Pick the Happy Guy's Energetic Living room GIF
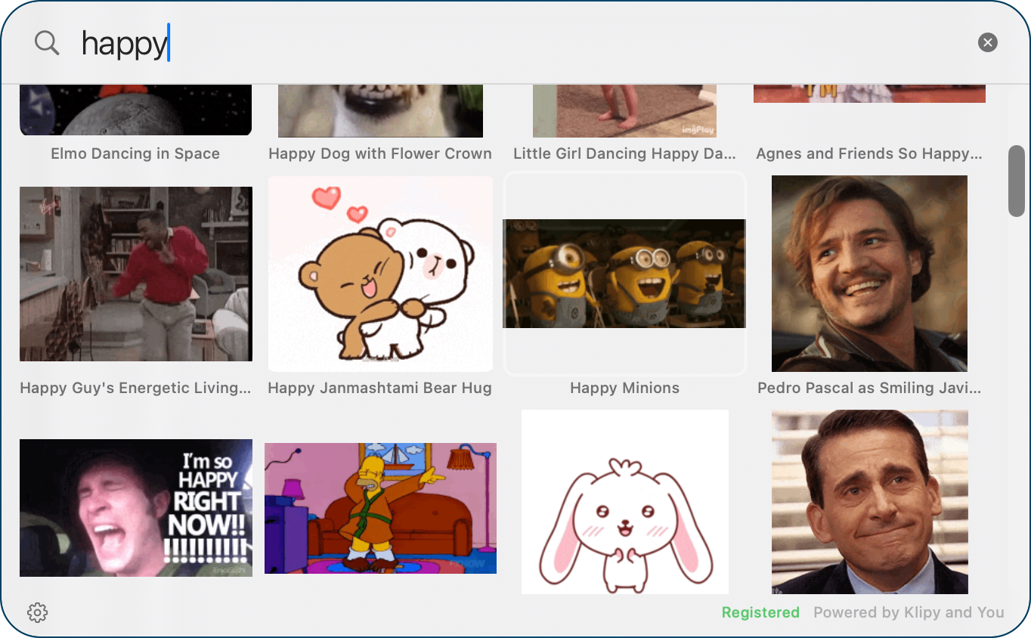 (x=136, y=274)
